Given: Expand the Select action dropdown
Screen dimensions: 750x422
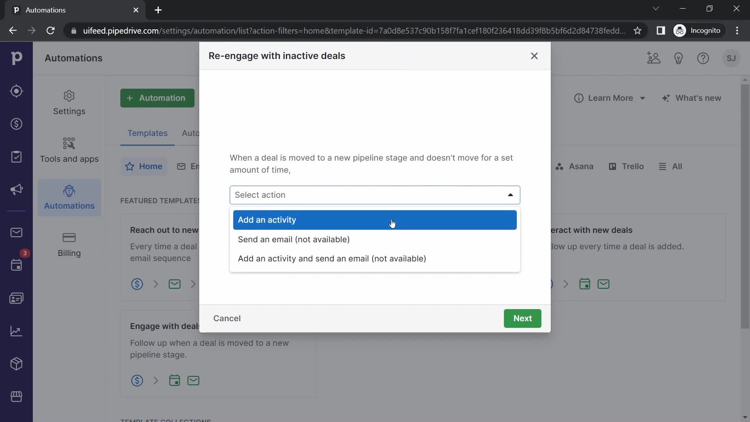Looking at the screenshot, I should pyautogui.click(x=375, y=194).
